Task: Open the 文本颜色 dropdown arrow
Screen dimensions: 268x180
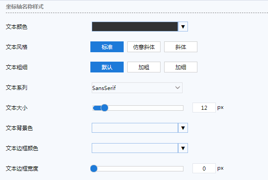Action: click(x=183, y=27)
